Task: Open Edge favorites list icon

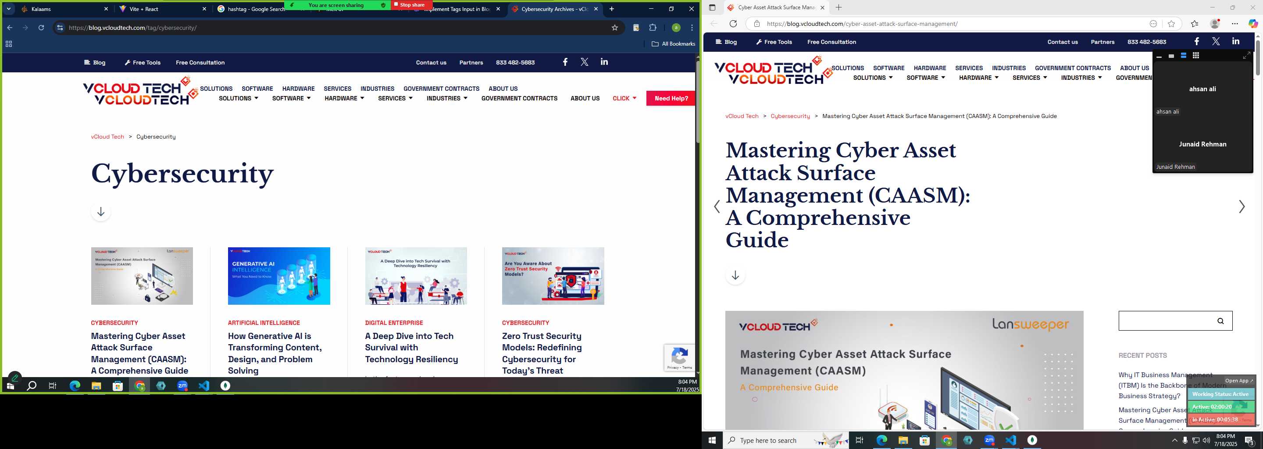Action: click(1194, 24)
